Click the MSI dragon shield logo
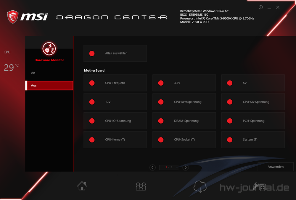296x200 pixels. click(x=13, y=17)
